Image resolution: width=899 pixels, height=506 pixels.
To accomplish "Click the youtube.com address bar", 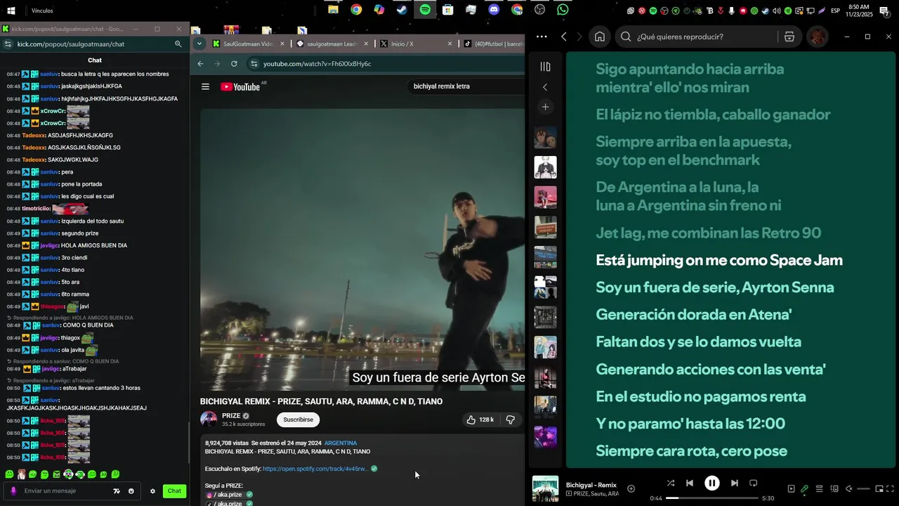I will (386, 63).
